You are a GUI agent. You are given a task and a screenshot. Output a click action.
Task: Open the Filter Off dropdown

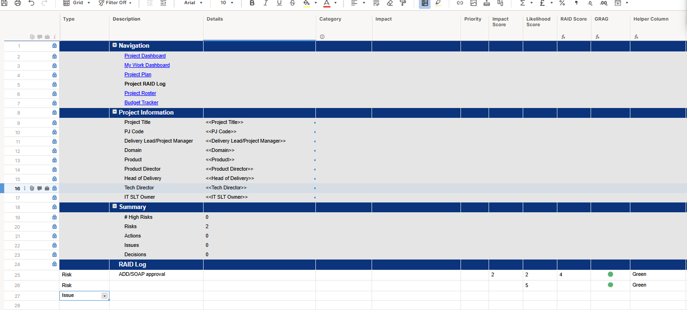115,3
